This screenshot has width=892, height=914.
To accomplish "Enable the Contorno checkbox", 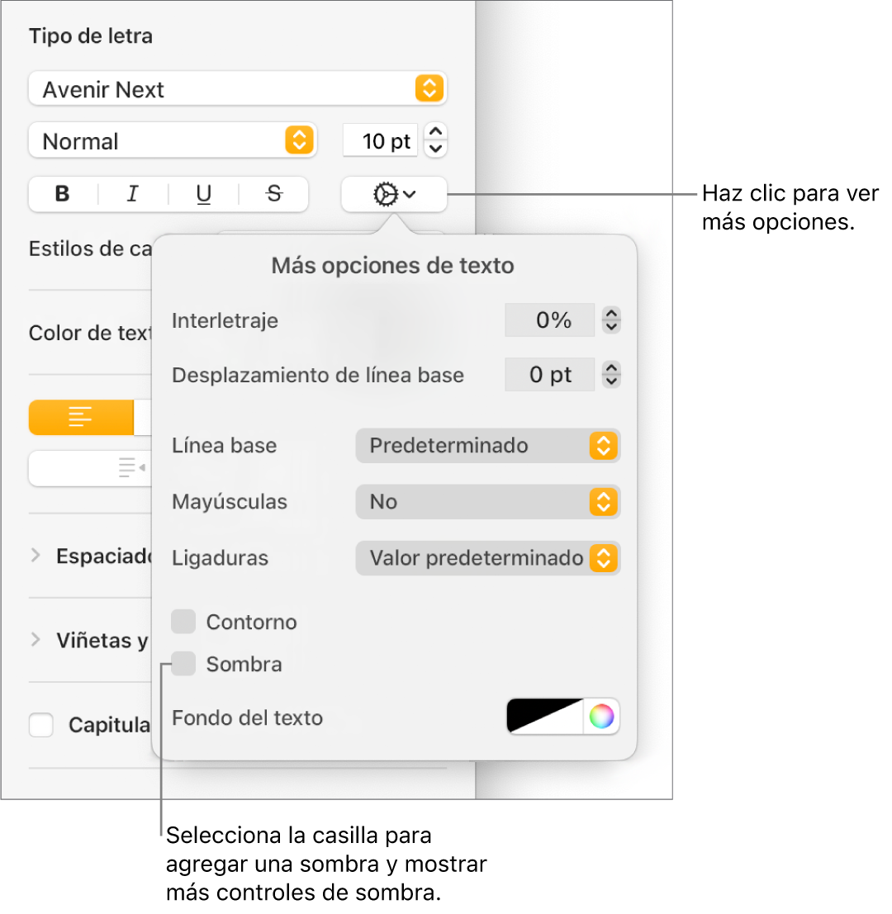I will pyautogui.click(x=183, y=622).
